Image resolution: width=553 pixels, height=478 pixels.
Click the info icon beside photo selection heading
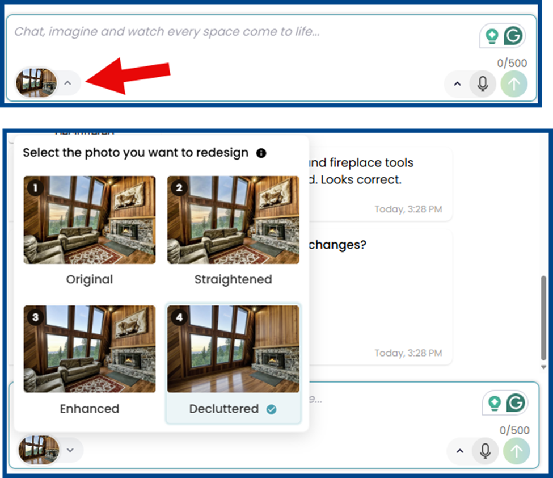[261, 153]
